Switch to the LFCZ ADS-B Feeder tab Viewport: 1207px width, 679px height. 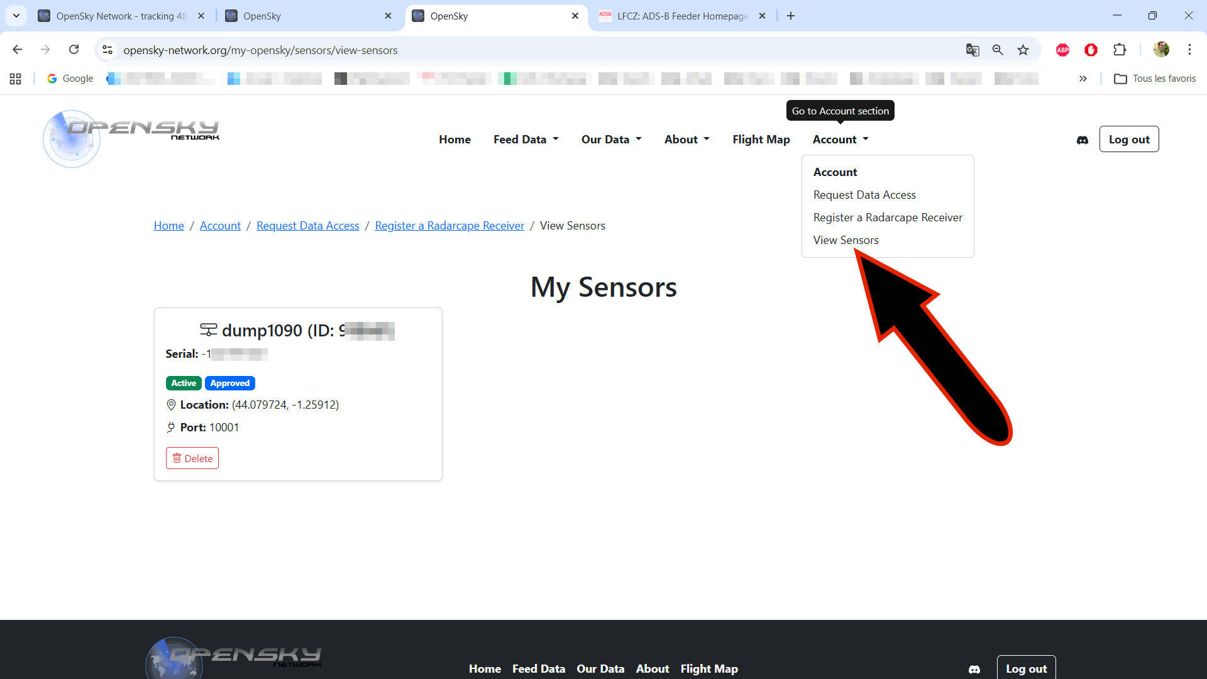(x=683, y=16)
